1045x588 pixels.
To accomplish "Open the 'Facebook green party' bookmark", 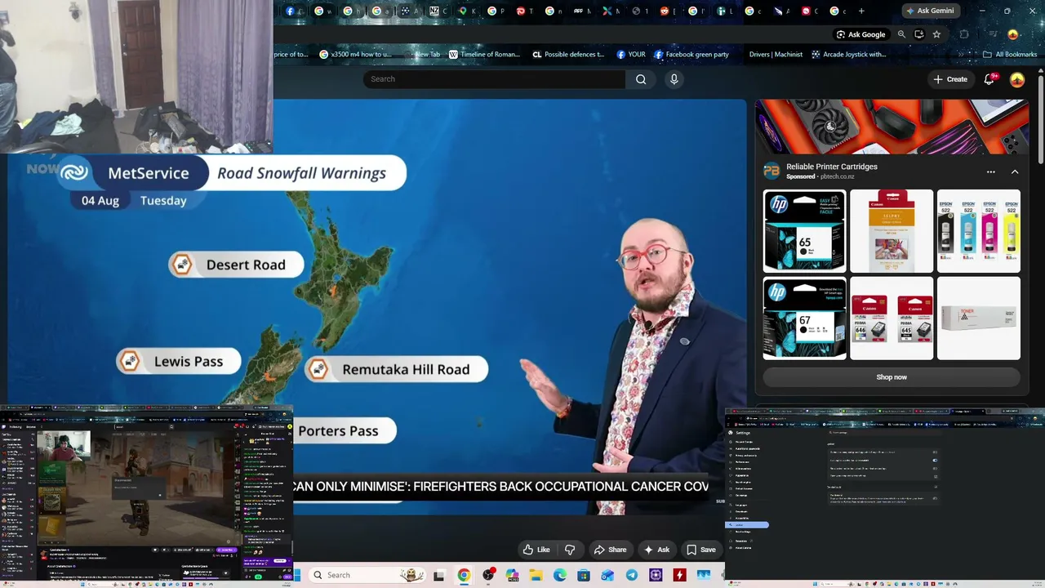I will pyautogui.click(x=691, y=55).
